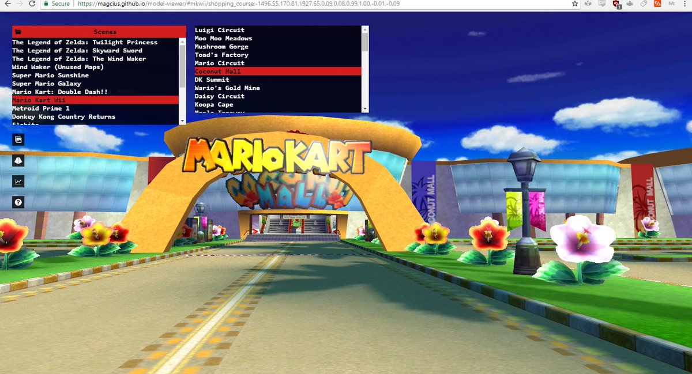692x374 pixels.
Task: Click the orange extension icon in toolbar
Action: point(657,3)
